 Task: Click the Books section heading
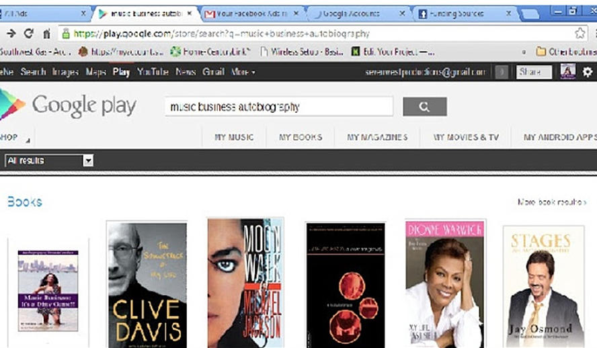[25, 202]
